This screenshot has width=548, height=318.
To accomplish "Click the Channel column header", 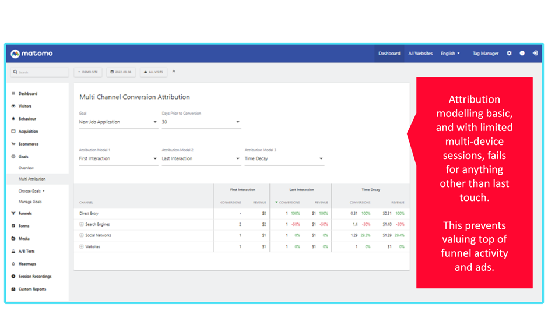I will click(86, 202).
